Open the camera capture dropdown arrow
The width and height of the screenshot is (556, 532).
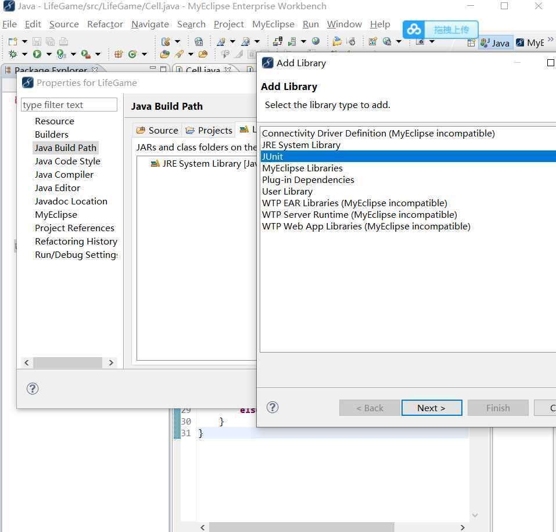432,41
